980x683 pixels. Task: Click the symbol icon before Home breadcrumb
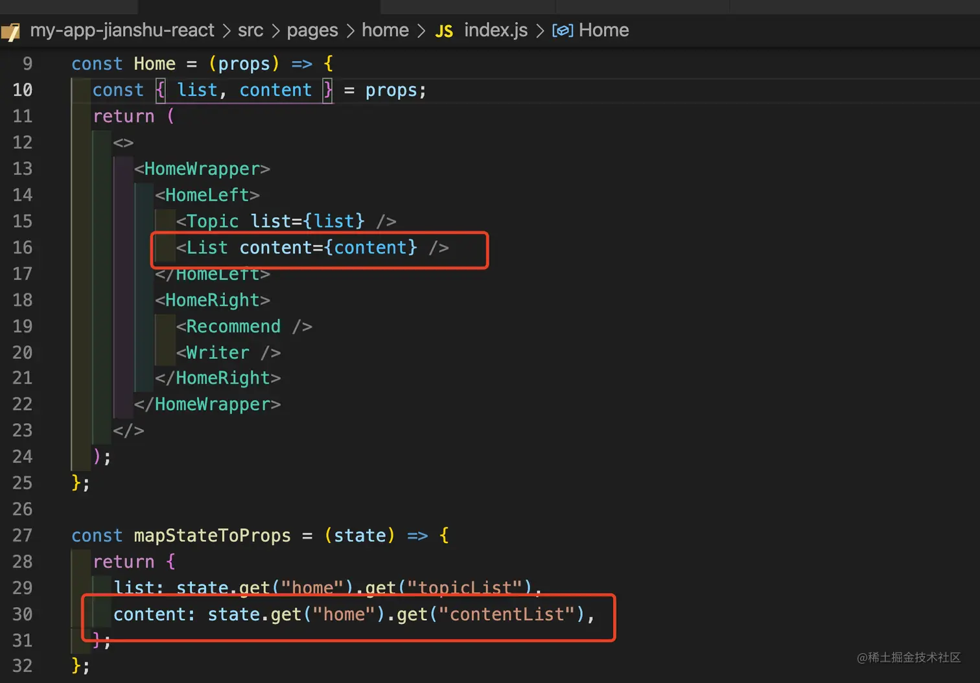point(562,30)
